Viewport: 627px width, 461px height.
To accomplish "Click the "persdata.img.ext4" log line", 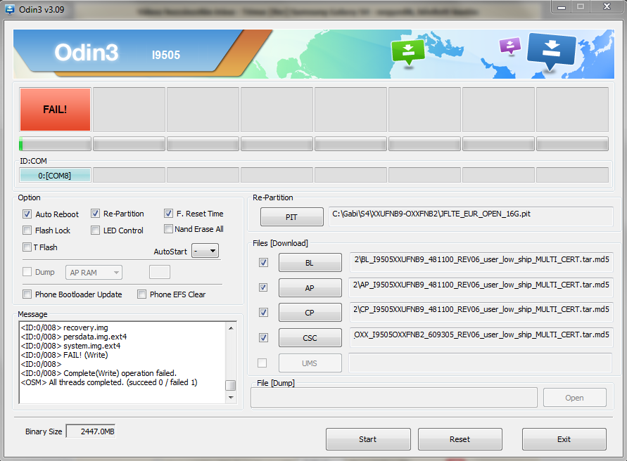I will 74,337.
